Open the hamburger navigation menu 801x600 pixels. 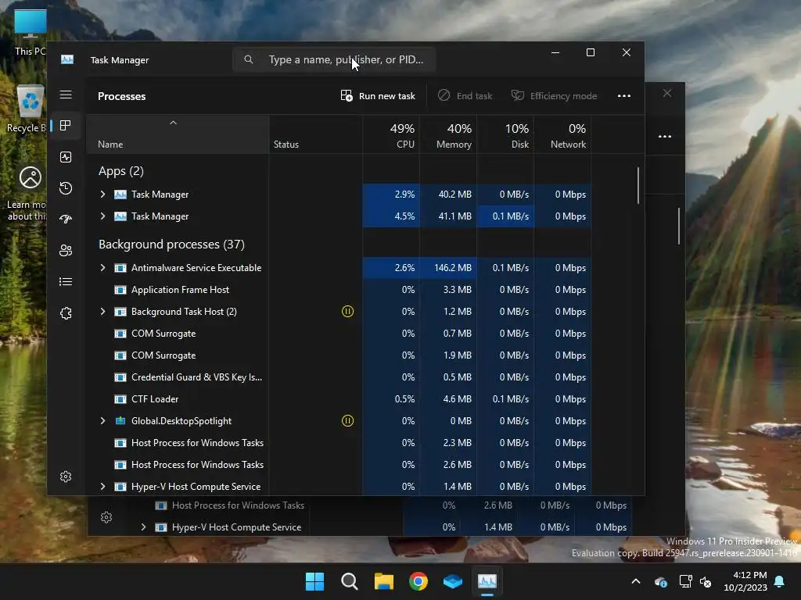66,95
